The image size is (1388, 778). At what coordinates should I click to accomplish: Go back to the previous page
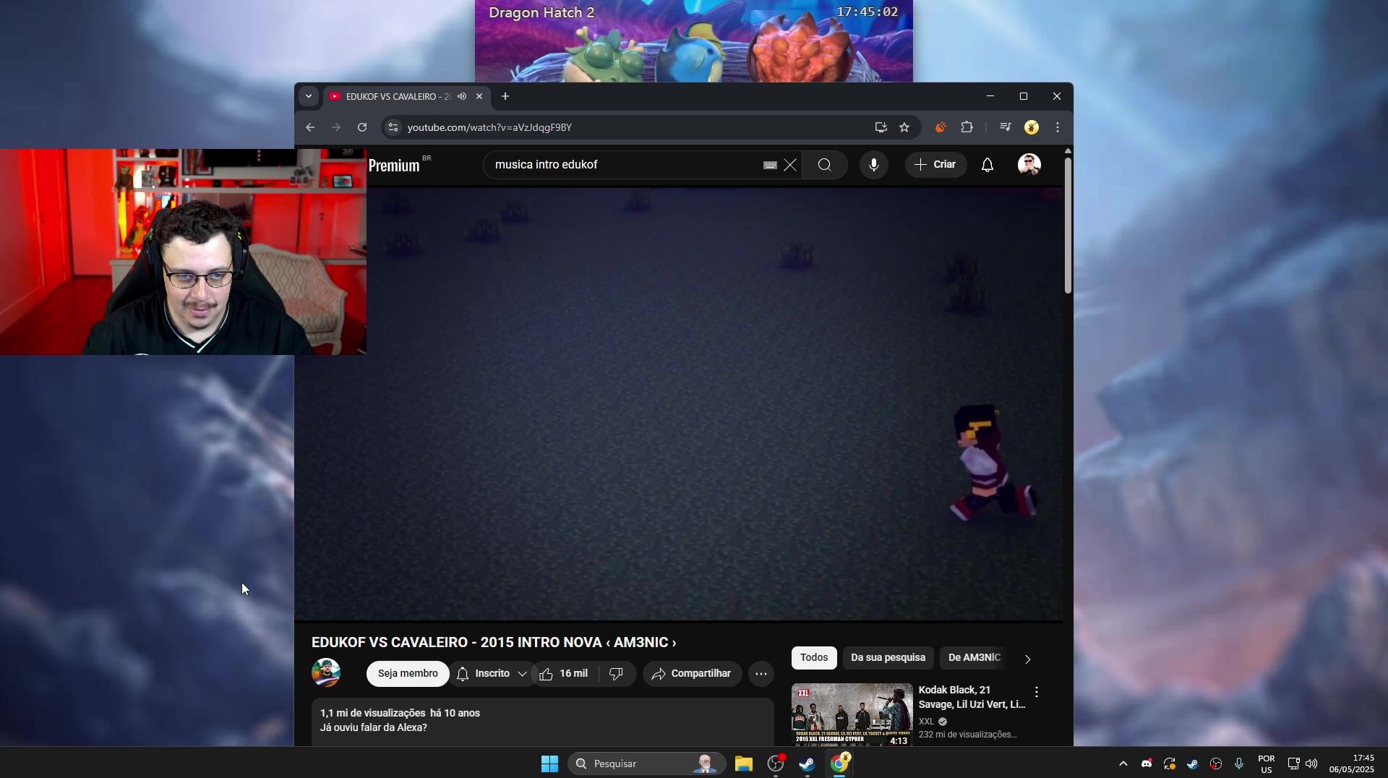click(x=310, y=127)
